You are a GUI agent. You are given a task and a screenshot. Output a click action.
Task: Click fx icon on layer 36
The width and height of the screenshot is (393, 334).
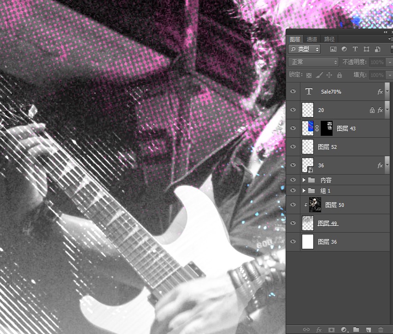point(380,165)
